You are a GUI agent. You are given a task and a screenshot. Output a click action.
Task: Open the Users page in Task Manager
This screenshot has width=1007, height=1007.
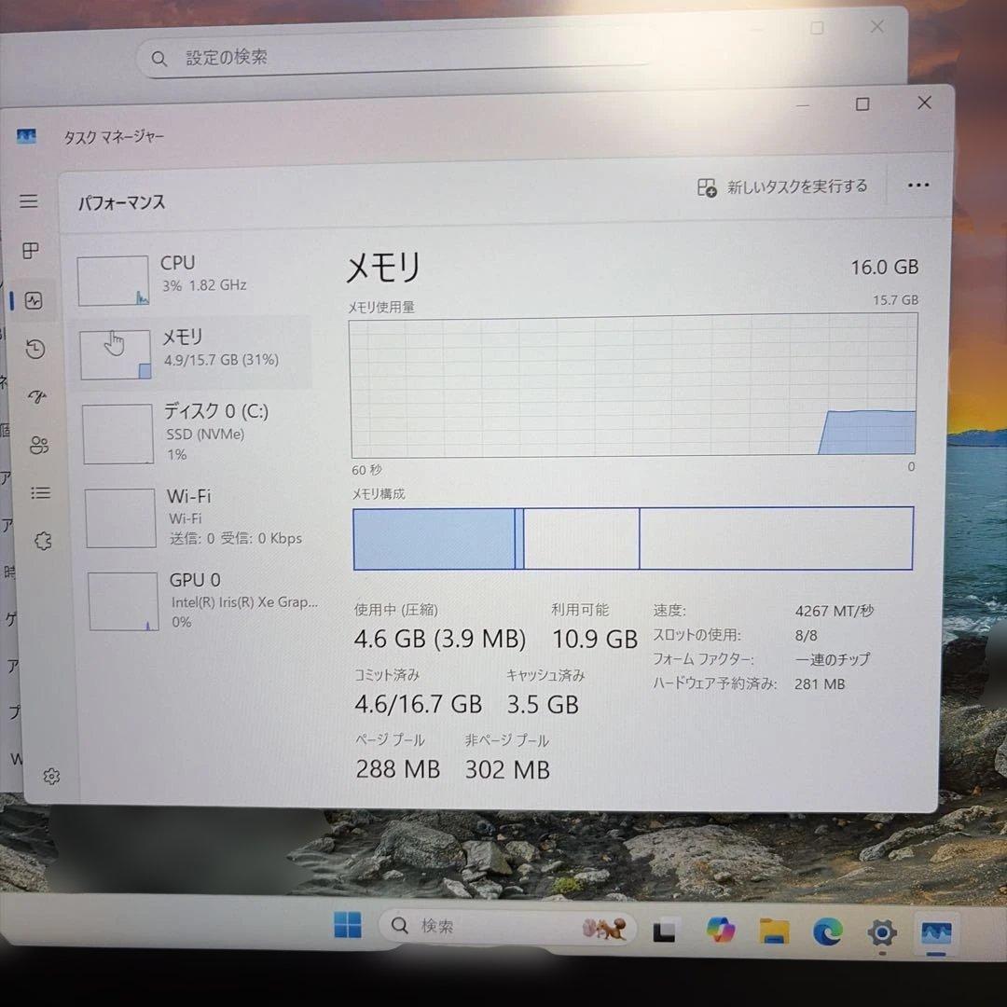pyautogui.click(x=38, y=446)
